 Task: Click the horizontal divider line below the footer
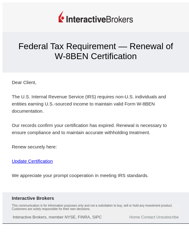[95, 223]
